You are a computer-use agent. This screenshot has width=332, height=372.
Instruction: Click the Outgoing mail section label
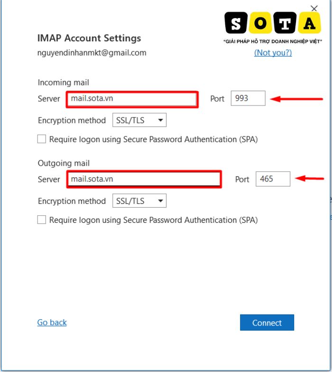[64, 163]
